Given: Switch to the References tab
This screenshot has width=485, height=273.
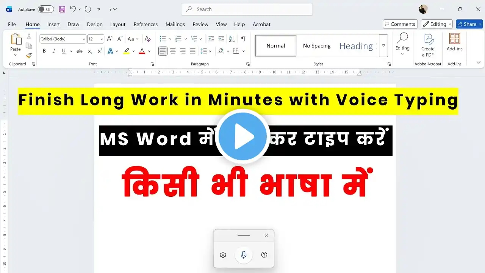Looking at the screenshot, I should click(x=145, y=24).
